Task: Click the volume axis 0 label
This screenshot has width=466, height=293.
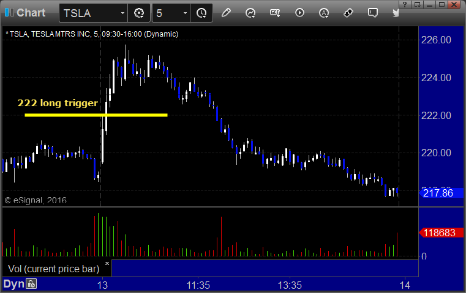Action: click(424, 256)
